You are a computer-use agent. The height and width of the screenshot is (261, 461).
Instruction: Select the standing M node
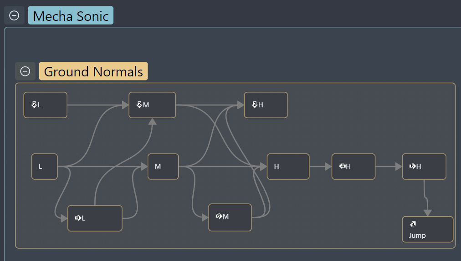tap(163, 166)
